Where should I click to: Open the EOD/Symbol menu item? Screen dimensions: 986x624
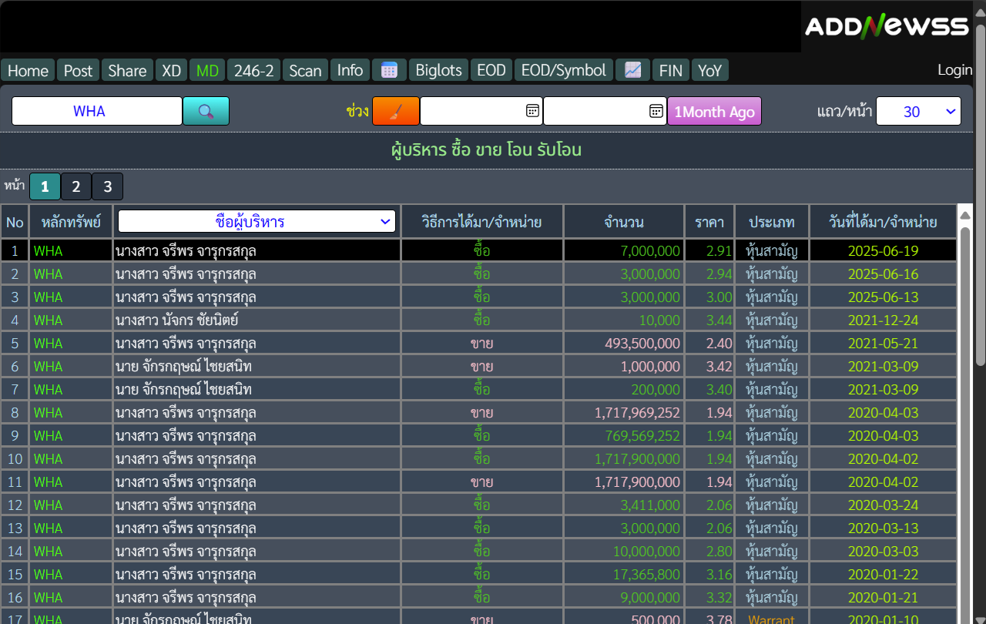[x=564, y=70]
